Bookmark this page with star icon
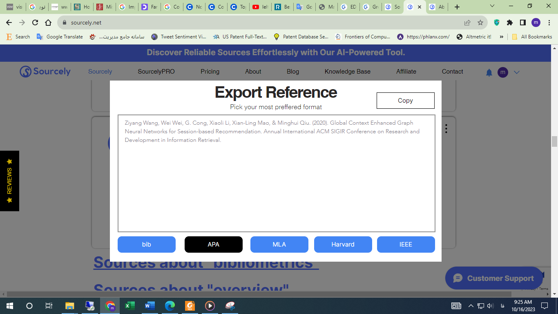This screenshot has width=558, height=314. pos(480,22)
